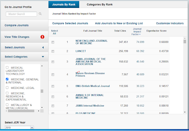The width and height of the screenshot is (189, 131).
Task: Select the JAMA-Journal of the American Medical Association checkbox
Action: pos(53,62)
